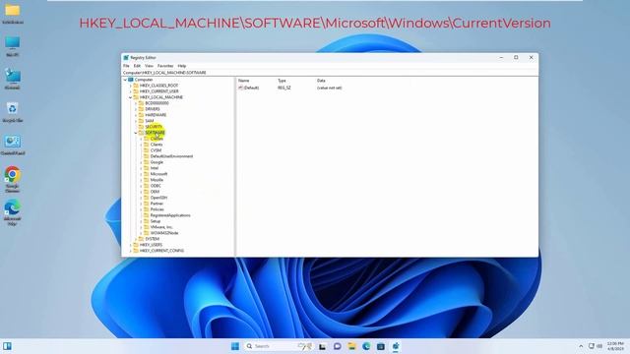Select the VMware, Inc. key

(x=161, y=227)
